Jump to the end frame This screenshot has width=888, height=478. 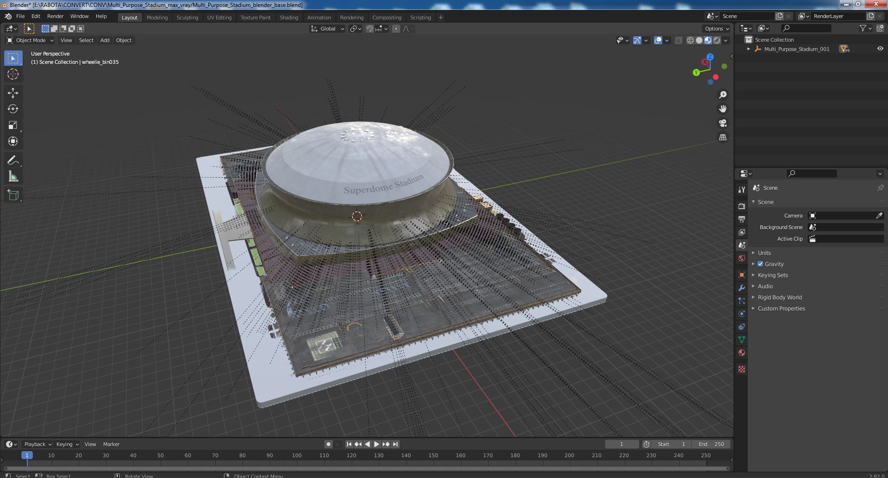pos(395,444)
